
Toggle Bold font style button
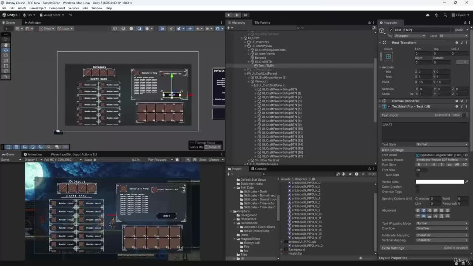pyautogui.click(x=419, y=165)
